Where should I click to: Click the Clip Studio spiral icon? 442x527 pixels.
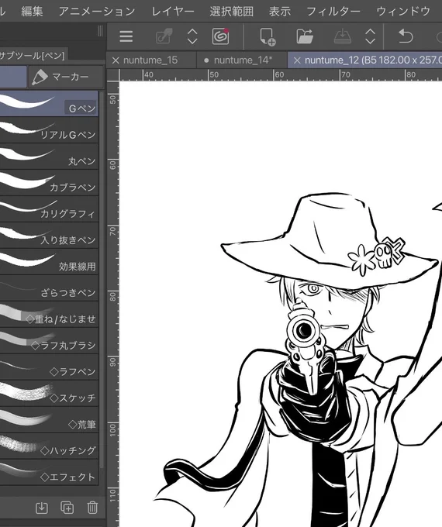click(221, 36)
